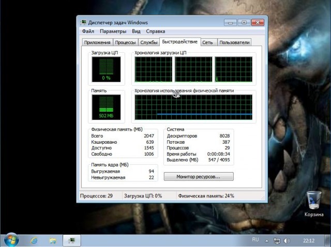Launch Internet Explorer from taskbar
Viewport: 331px width, 247px height.
tap(34, 240)
